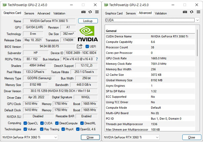Click the Device ID field
This screenshot has height=143, width=203.
[x=81, y=53]
